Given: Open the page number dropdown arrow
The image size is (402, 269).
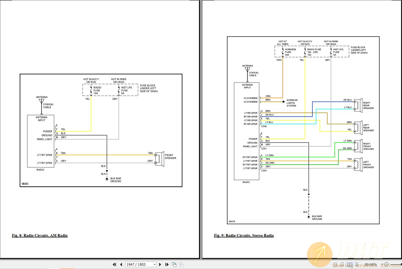Looking at the screenshot, I should pos(155,264).
